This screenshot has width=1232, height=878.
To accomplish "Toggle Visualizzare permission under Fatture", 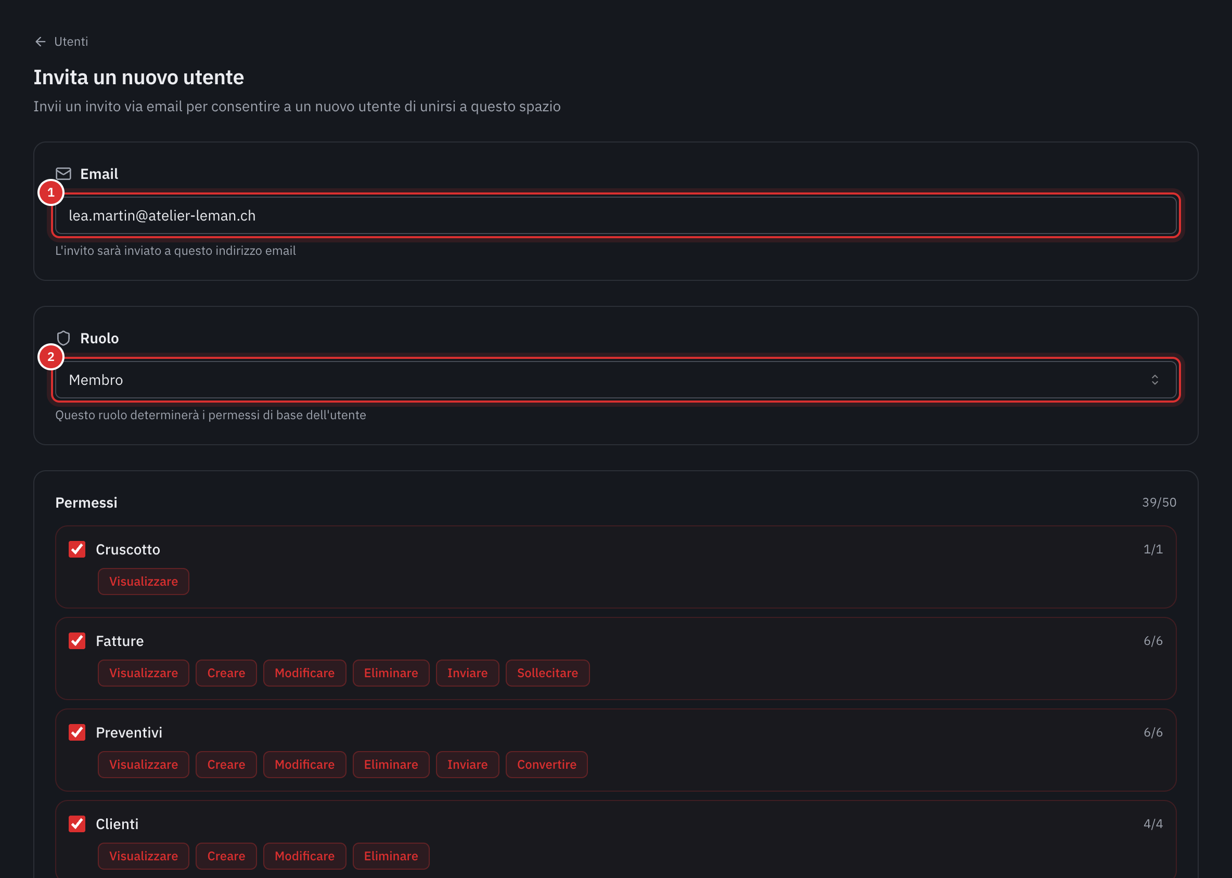I will (x=143, y=673).
